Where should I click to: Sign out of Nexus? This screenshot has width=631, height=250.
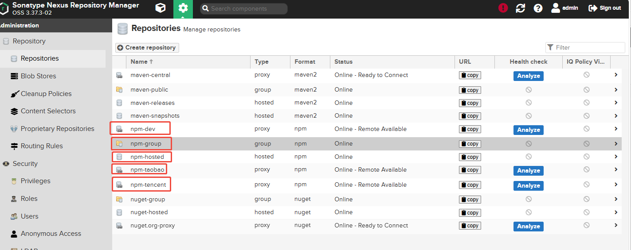coord(605,8)
